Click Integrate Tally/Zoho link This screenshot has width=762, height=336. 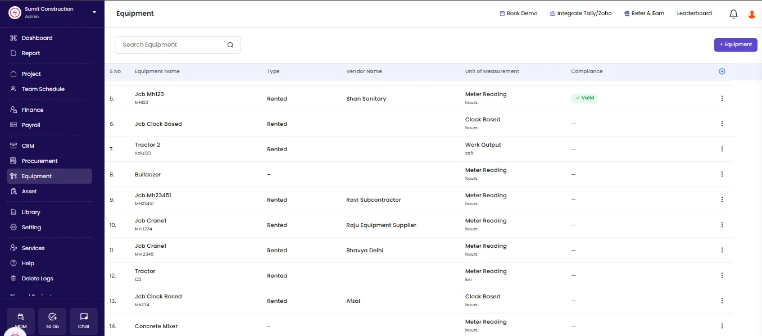pyautogui.click(x=580, y=13)
